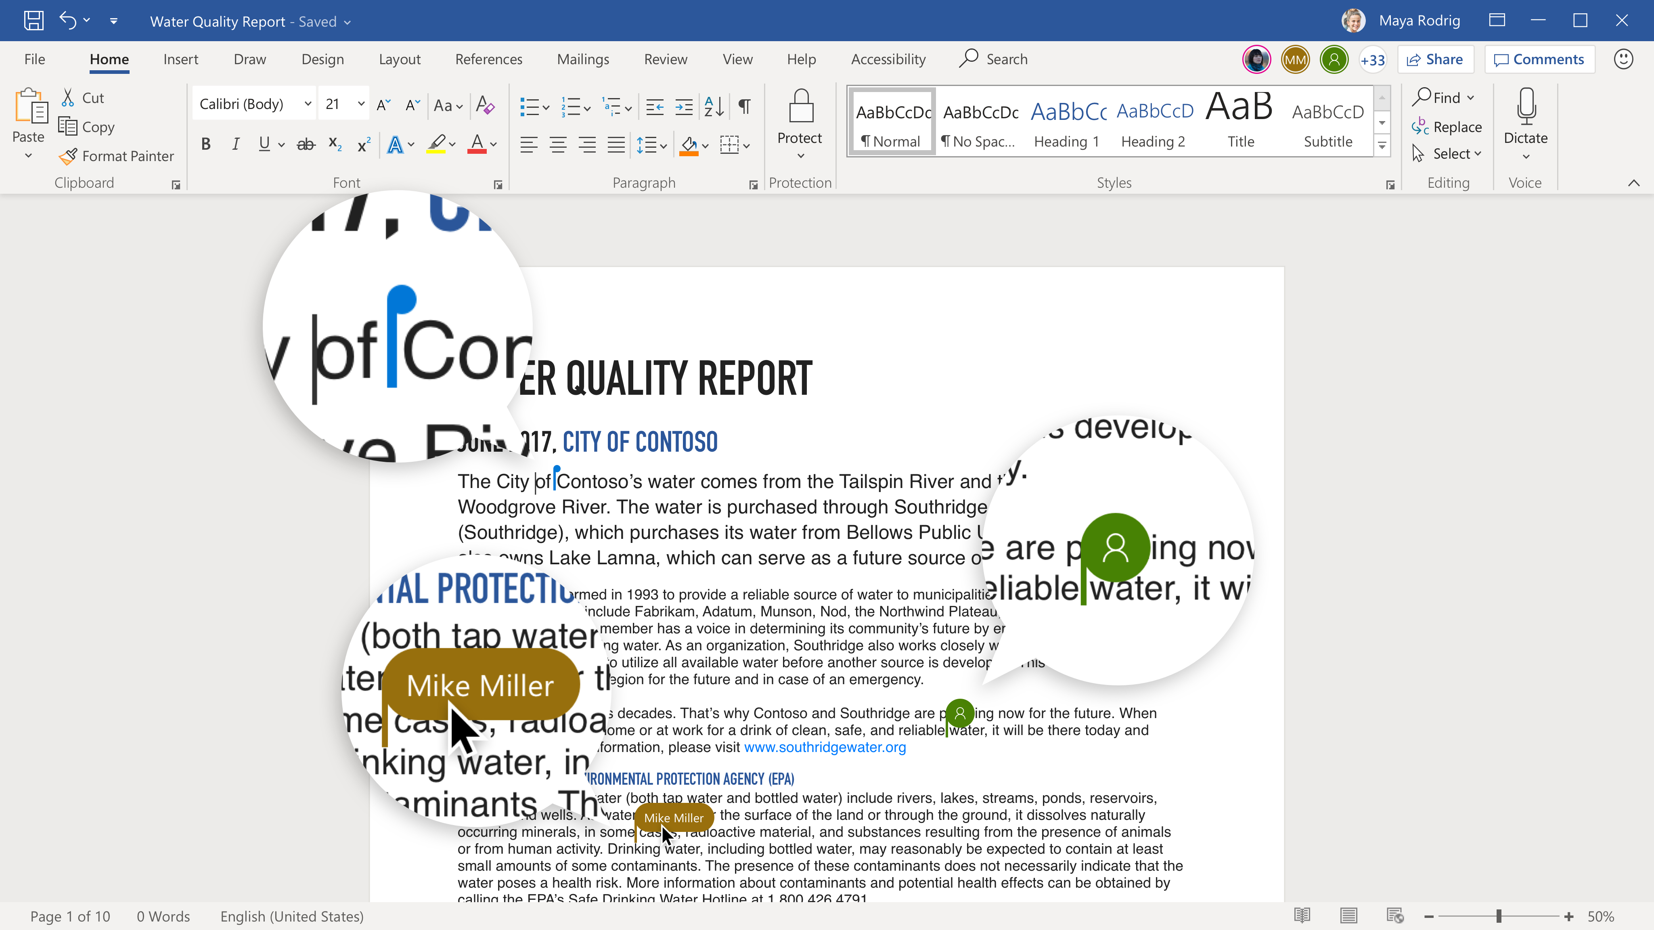Viewport: 1654px width, 930px height.
Task: Open Calibri (Body) font name dropdown
Action: point(308,103)
